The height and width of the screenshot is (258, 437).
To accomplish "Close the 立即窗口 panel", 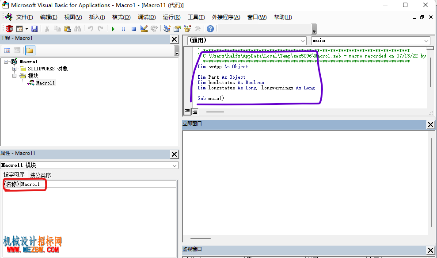I will tap(430, 124).
